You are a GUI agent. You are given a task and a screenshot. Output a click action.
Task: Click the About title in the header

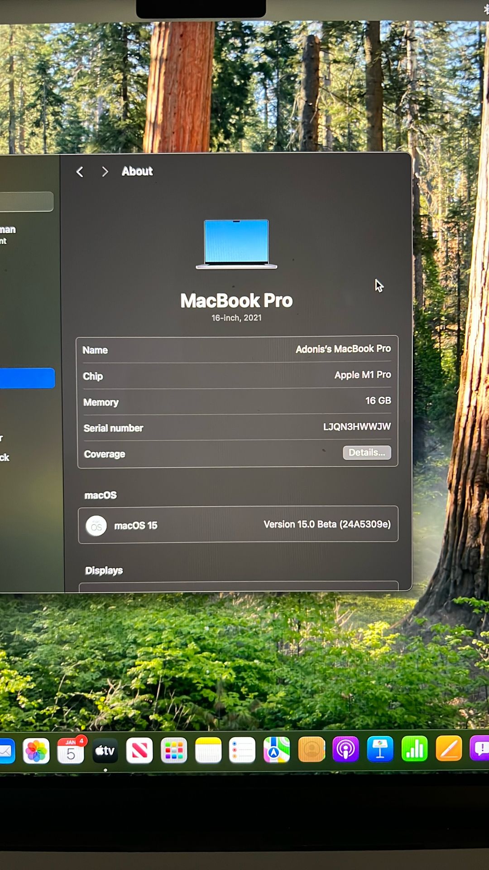pyautogui.click(x=137, y=171)
